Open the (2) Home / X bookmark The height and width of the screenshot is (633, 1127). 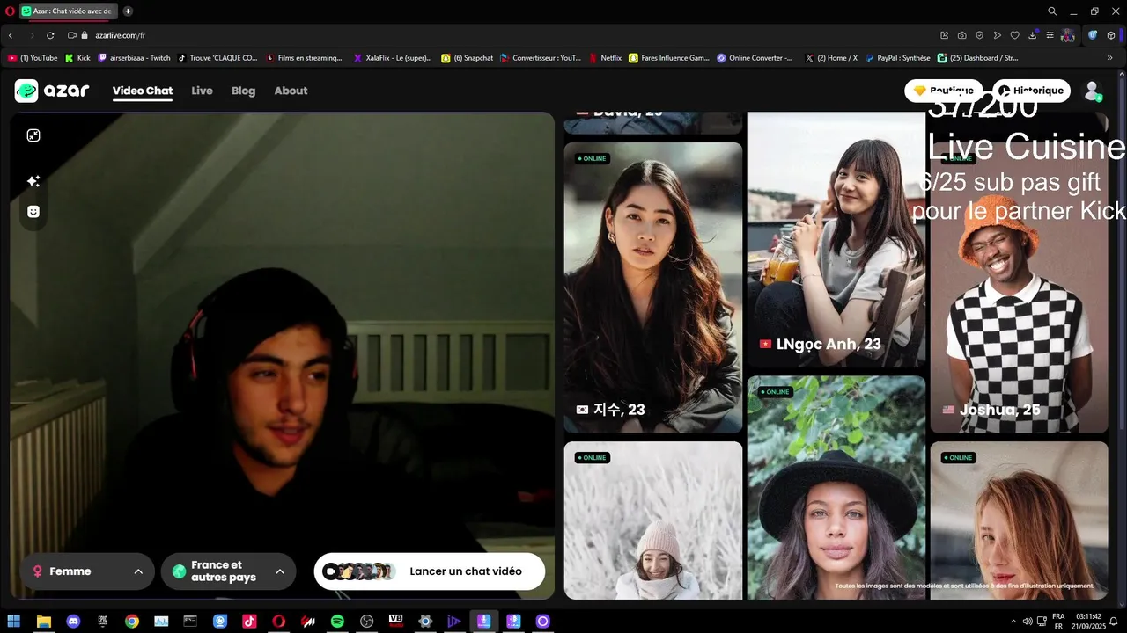click(x=831, y=58)
